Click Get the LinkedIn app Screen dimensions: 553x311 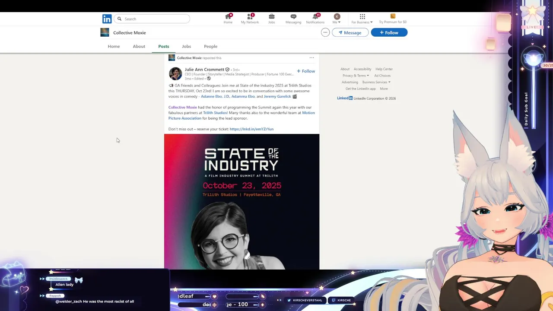point(361,89)
